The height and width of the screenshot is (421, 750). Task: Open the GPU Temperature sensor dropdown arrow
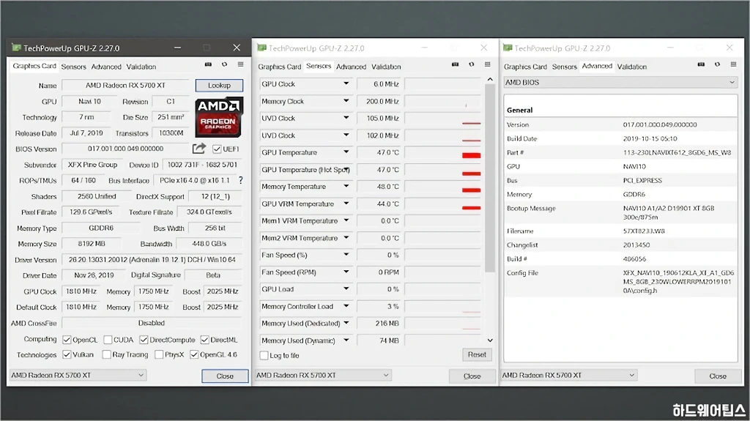(346, 152)
